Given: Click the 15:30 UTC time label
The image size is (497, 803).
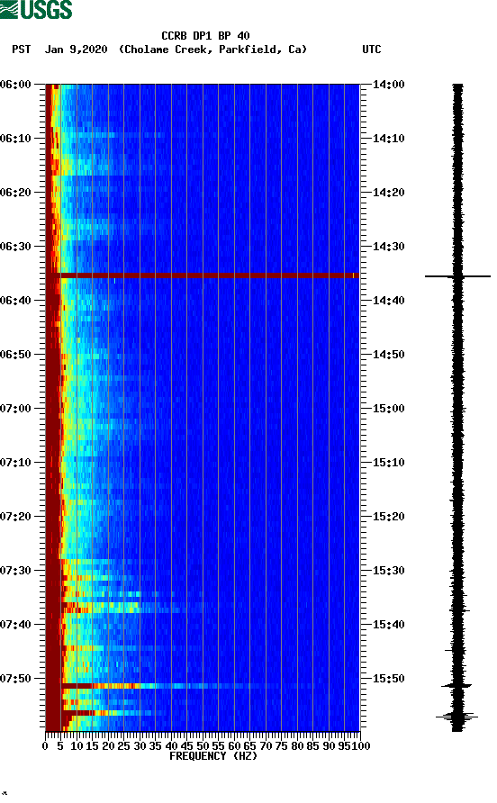Looking at the screenshot, I should pyautogui.click(x=389, y=571).
